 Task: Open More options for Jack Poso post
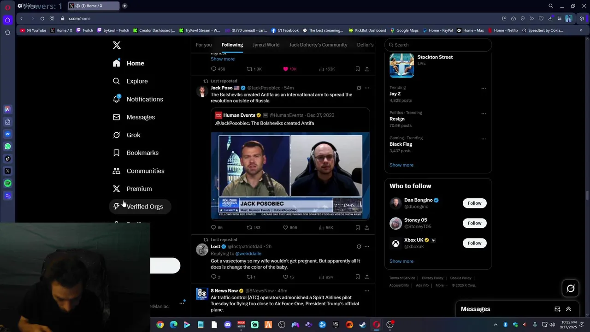[x=367, y=88]
